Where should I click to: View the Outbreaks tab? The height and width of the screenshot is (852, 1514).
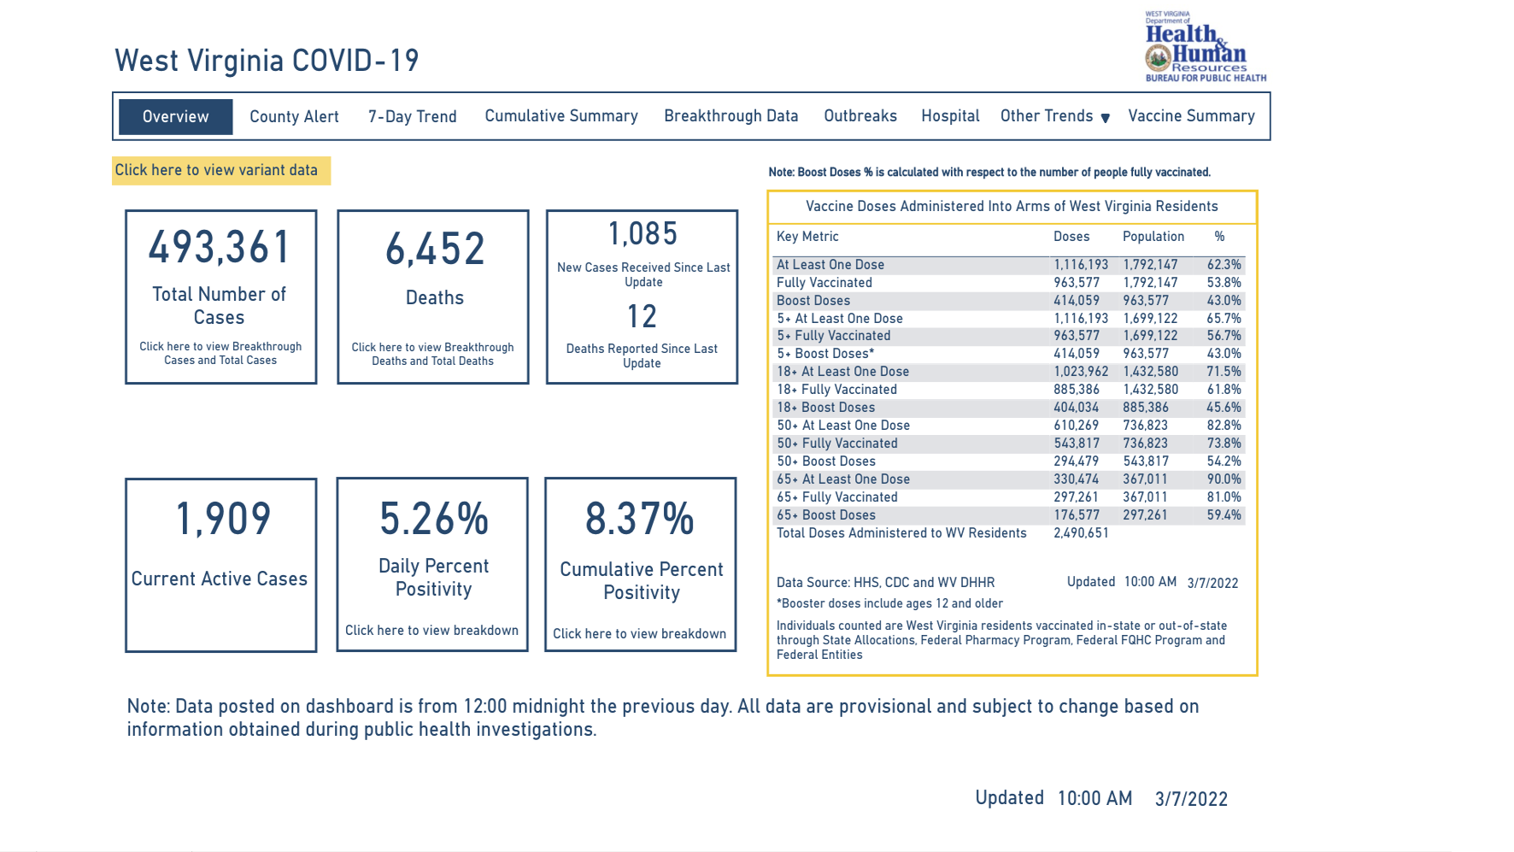[x=860, y=116]
